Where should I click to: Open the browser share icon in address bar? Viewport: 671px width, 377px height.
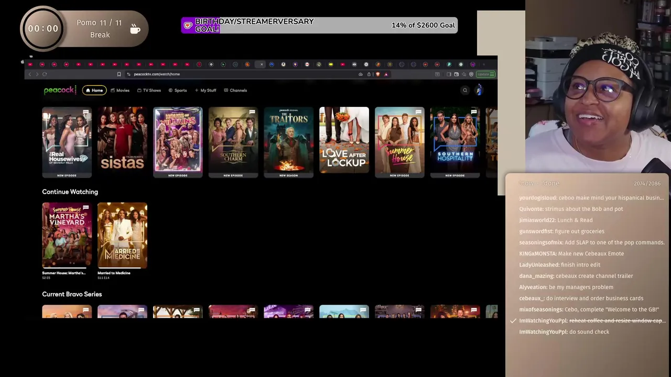pos(369,74)
